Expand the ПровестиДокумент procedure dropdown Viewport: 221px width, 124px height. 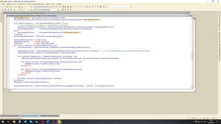click(58, 10)
